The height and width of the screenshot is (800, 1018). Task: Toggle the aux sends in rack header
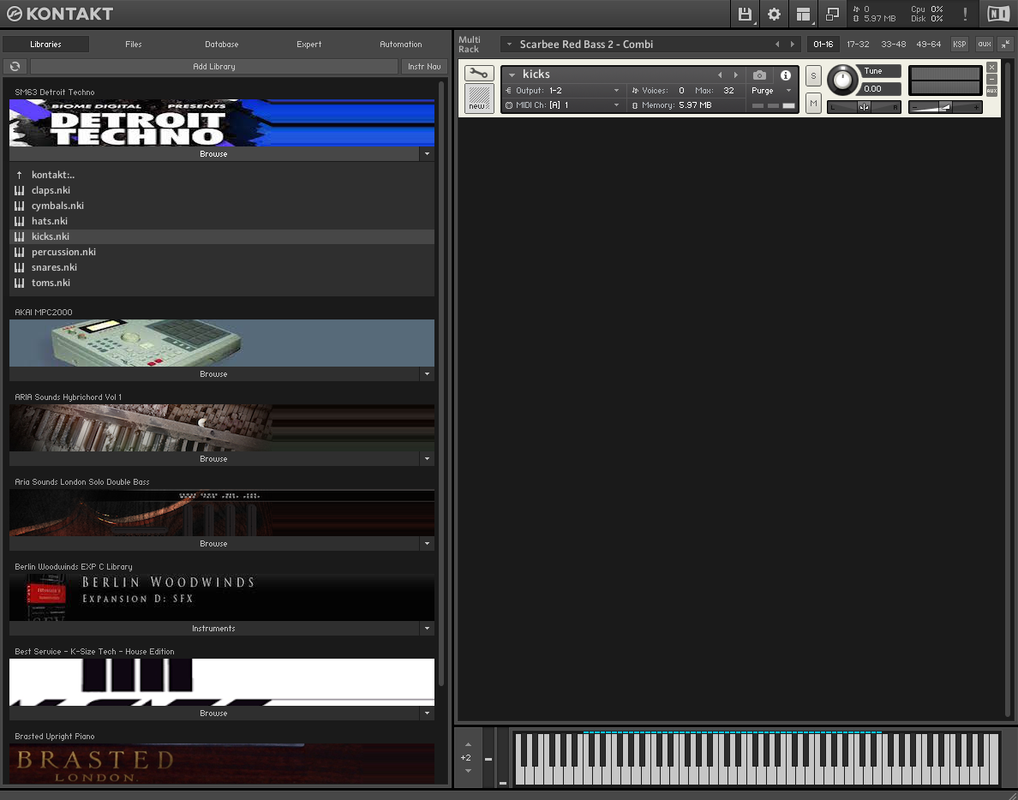click(985, 45)
